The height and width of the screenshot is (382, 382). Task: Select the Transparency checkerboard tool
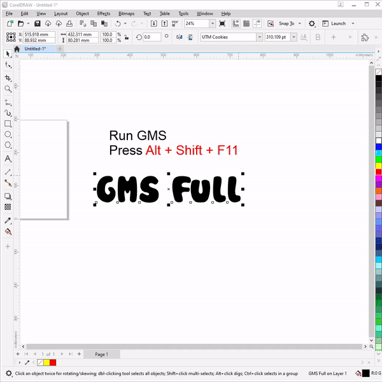click(x=8, y=207)
